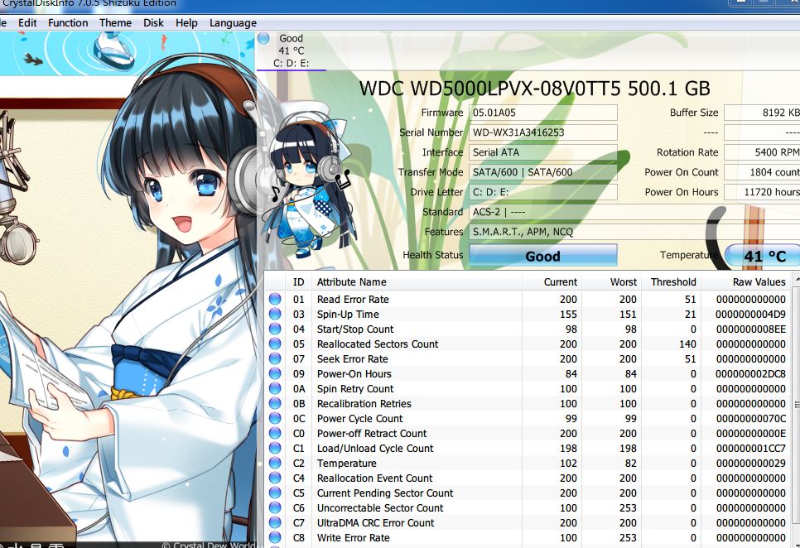Click the status orb for Load/Unload Cycle Count

tap(275, 448)
